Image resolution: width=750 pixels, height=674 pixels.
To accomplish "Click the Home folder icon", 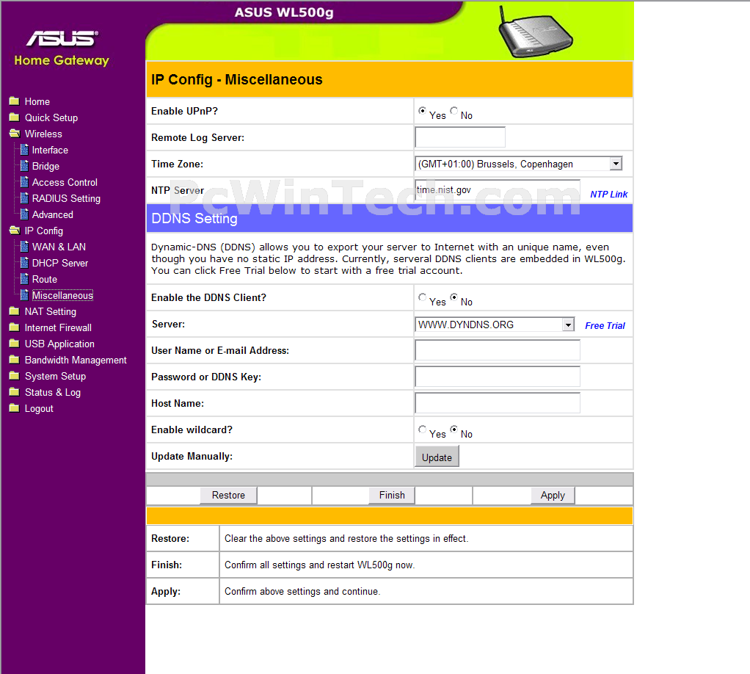I will 15,101.
